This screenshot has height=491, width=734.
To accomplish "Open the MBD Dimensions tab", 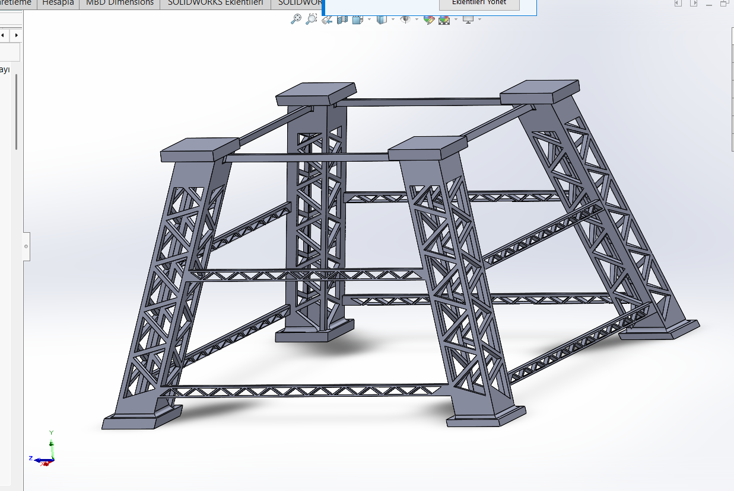I will [120, 3].
